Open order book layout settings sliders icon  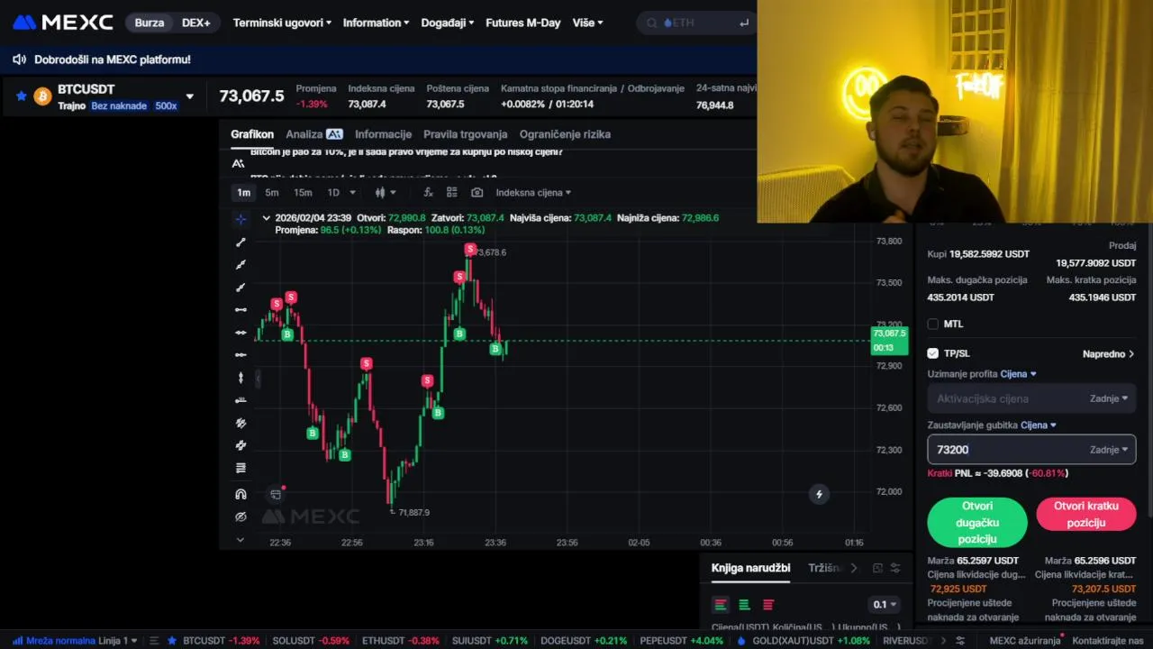(x=895, y=568)
